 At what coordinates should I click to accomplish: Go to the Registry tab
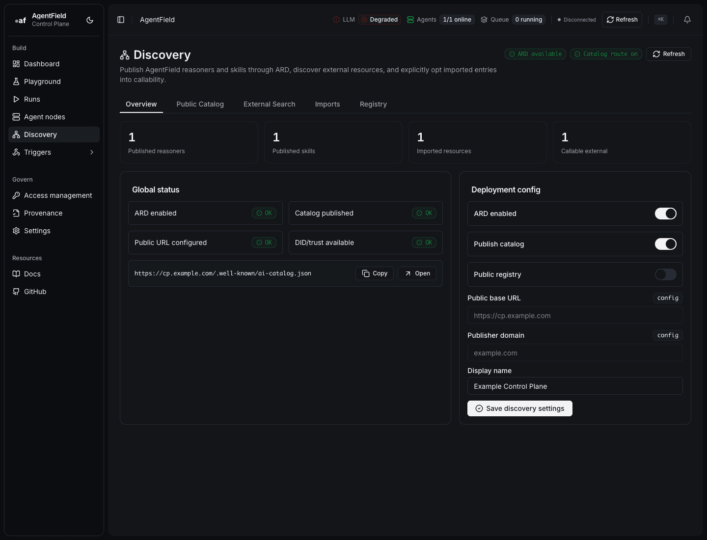click(373, 104)
